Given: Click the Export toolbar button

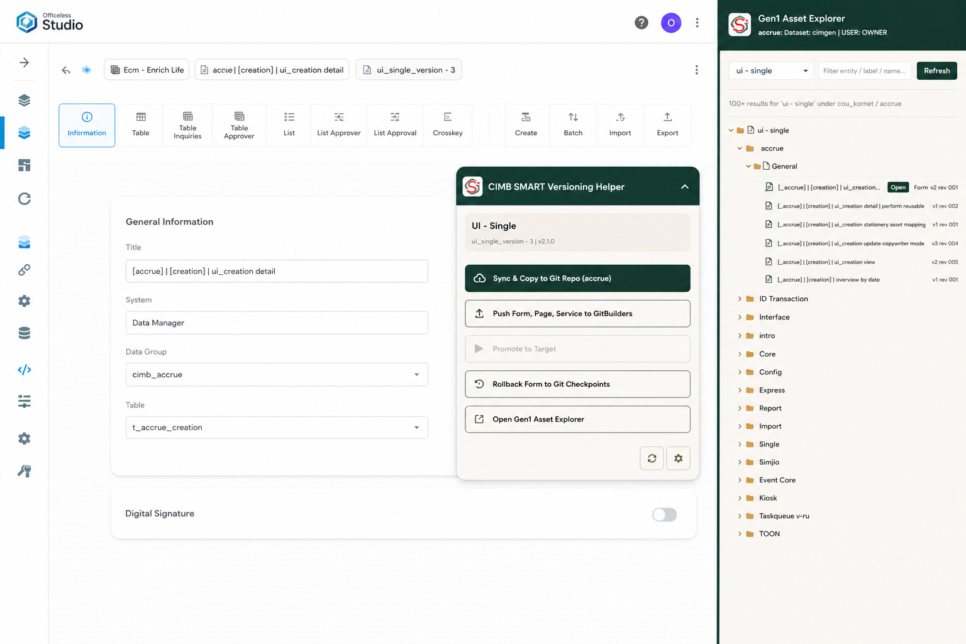Looking at the screenshot, I should pos(667,125).
